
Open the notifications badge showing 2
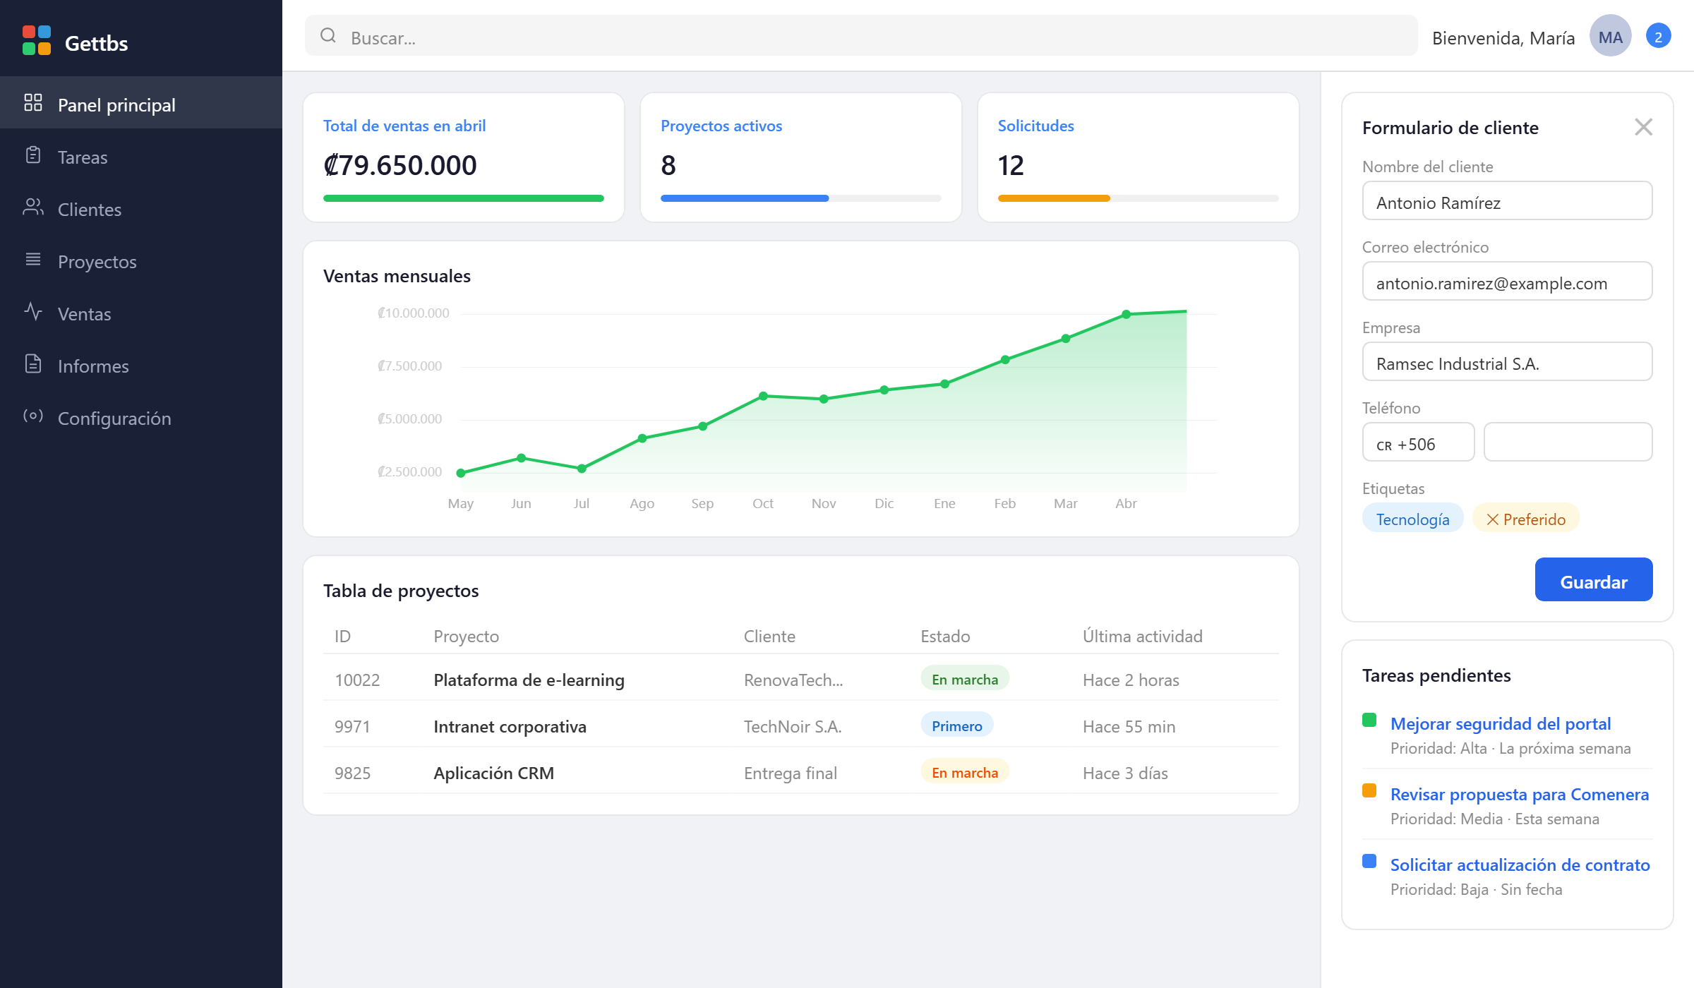coord(1658,37)
